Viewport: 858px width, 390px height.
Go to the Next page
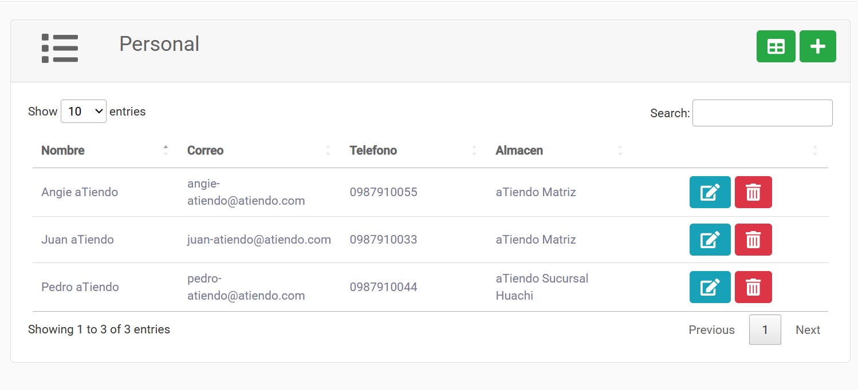pyautogui.click(x=808, y=330)
